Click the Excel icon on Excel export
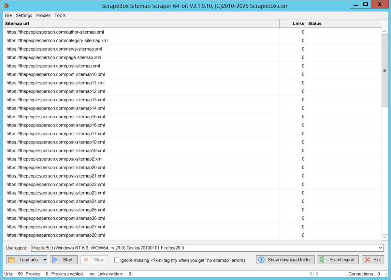The width and height of the screenshot is (391, 280). (x=323, y=260)
